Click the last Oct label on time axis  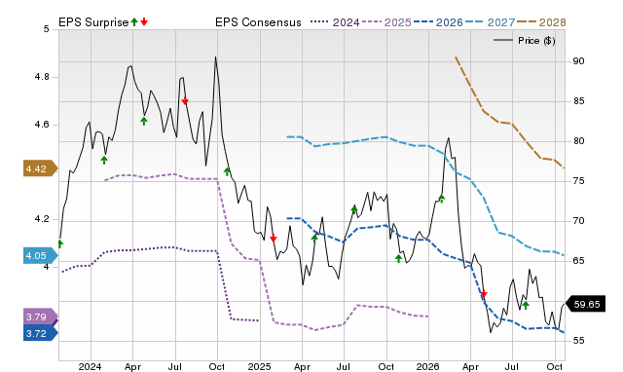click(555, 366)
